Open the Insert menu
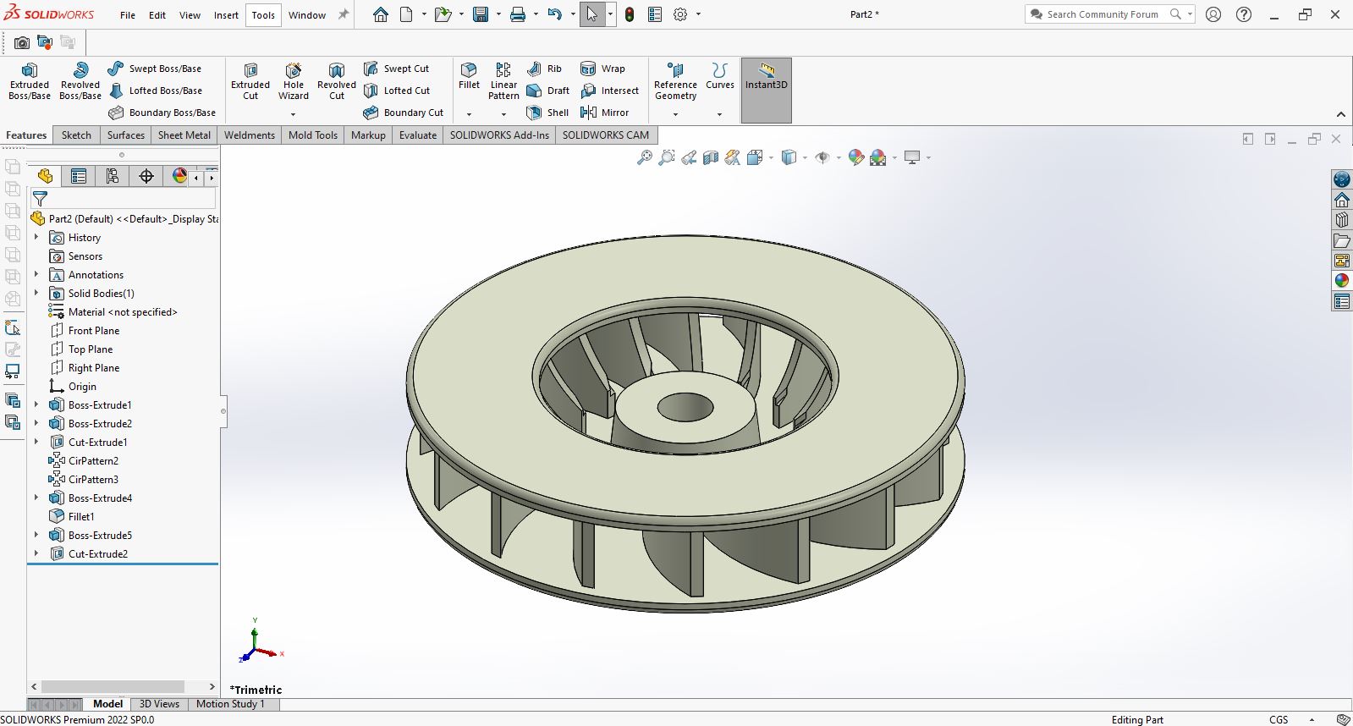Screen dimensions: 1353x726 (226, 15)
